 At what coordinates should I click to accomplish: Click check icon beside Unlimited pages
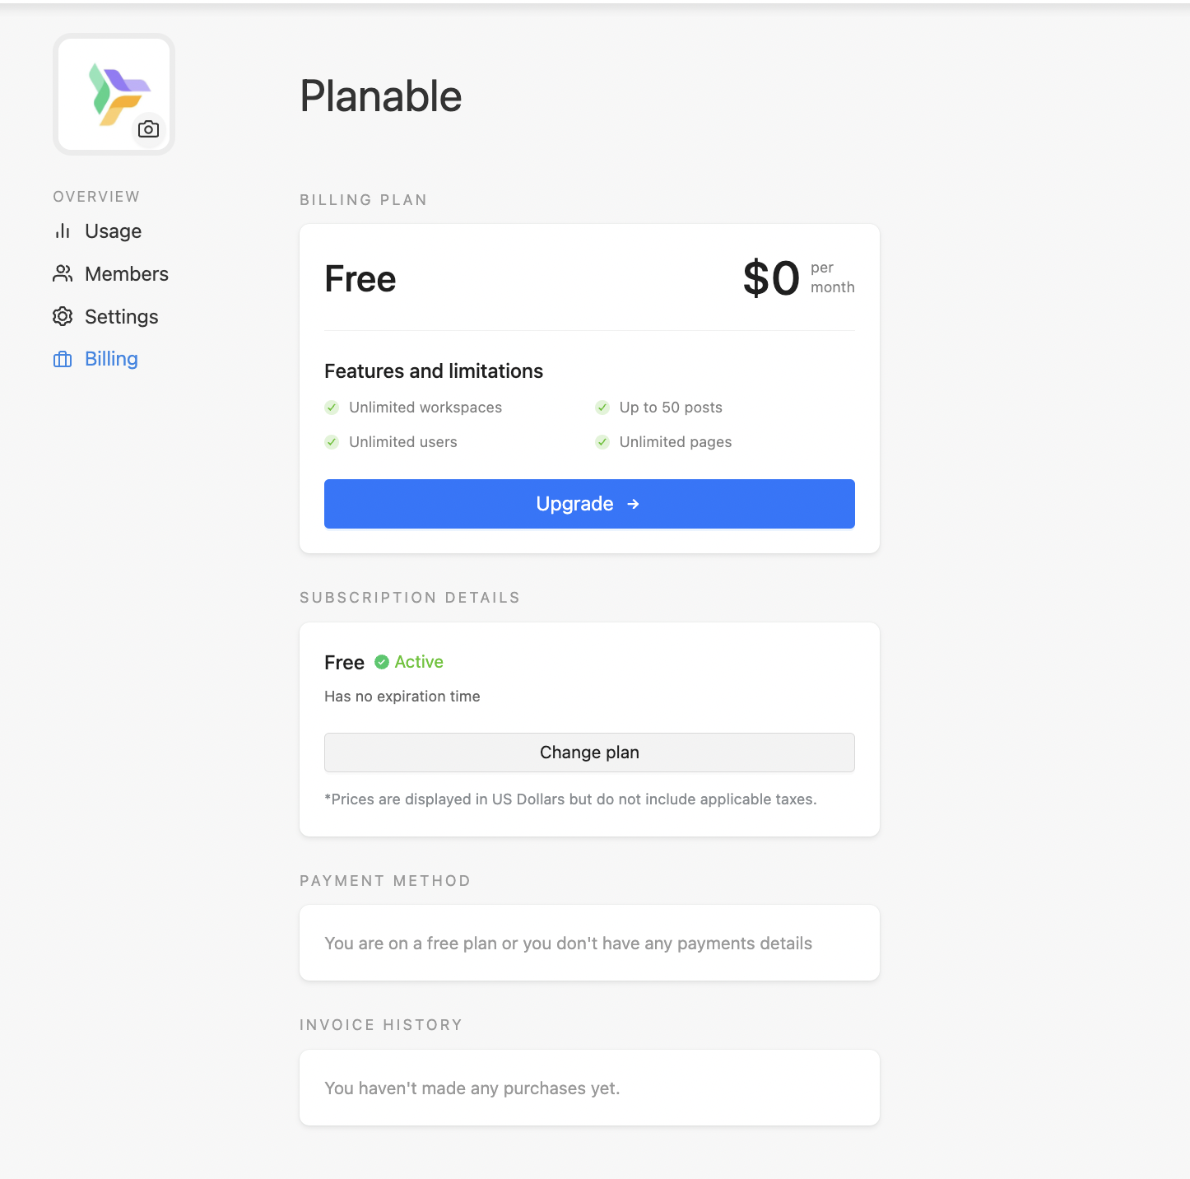click(602, 442)
